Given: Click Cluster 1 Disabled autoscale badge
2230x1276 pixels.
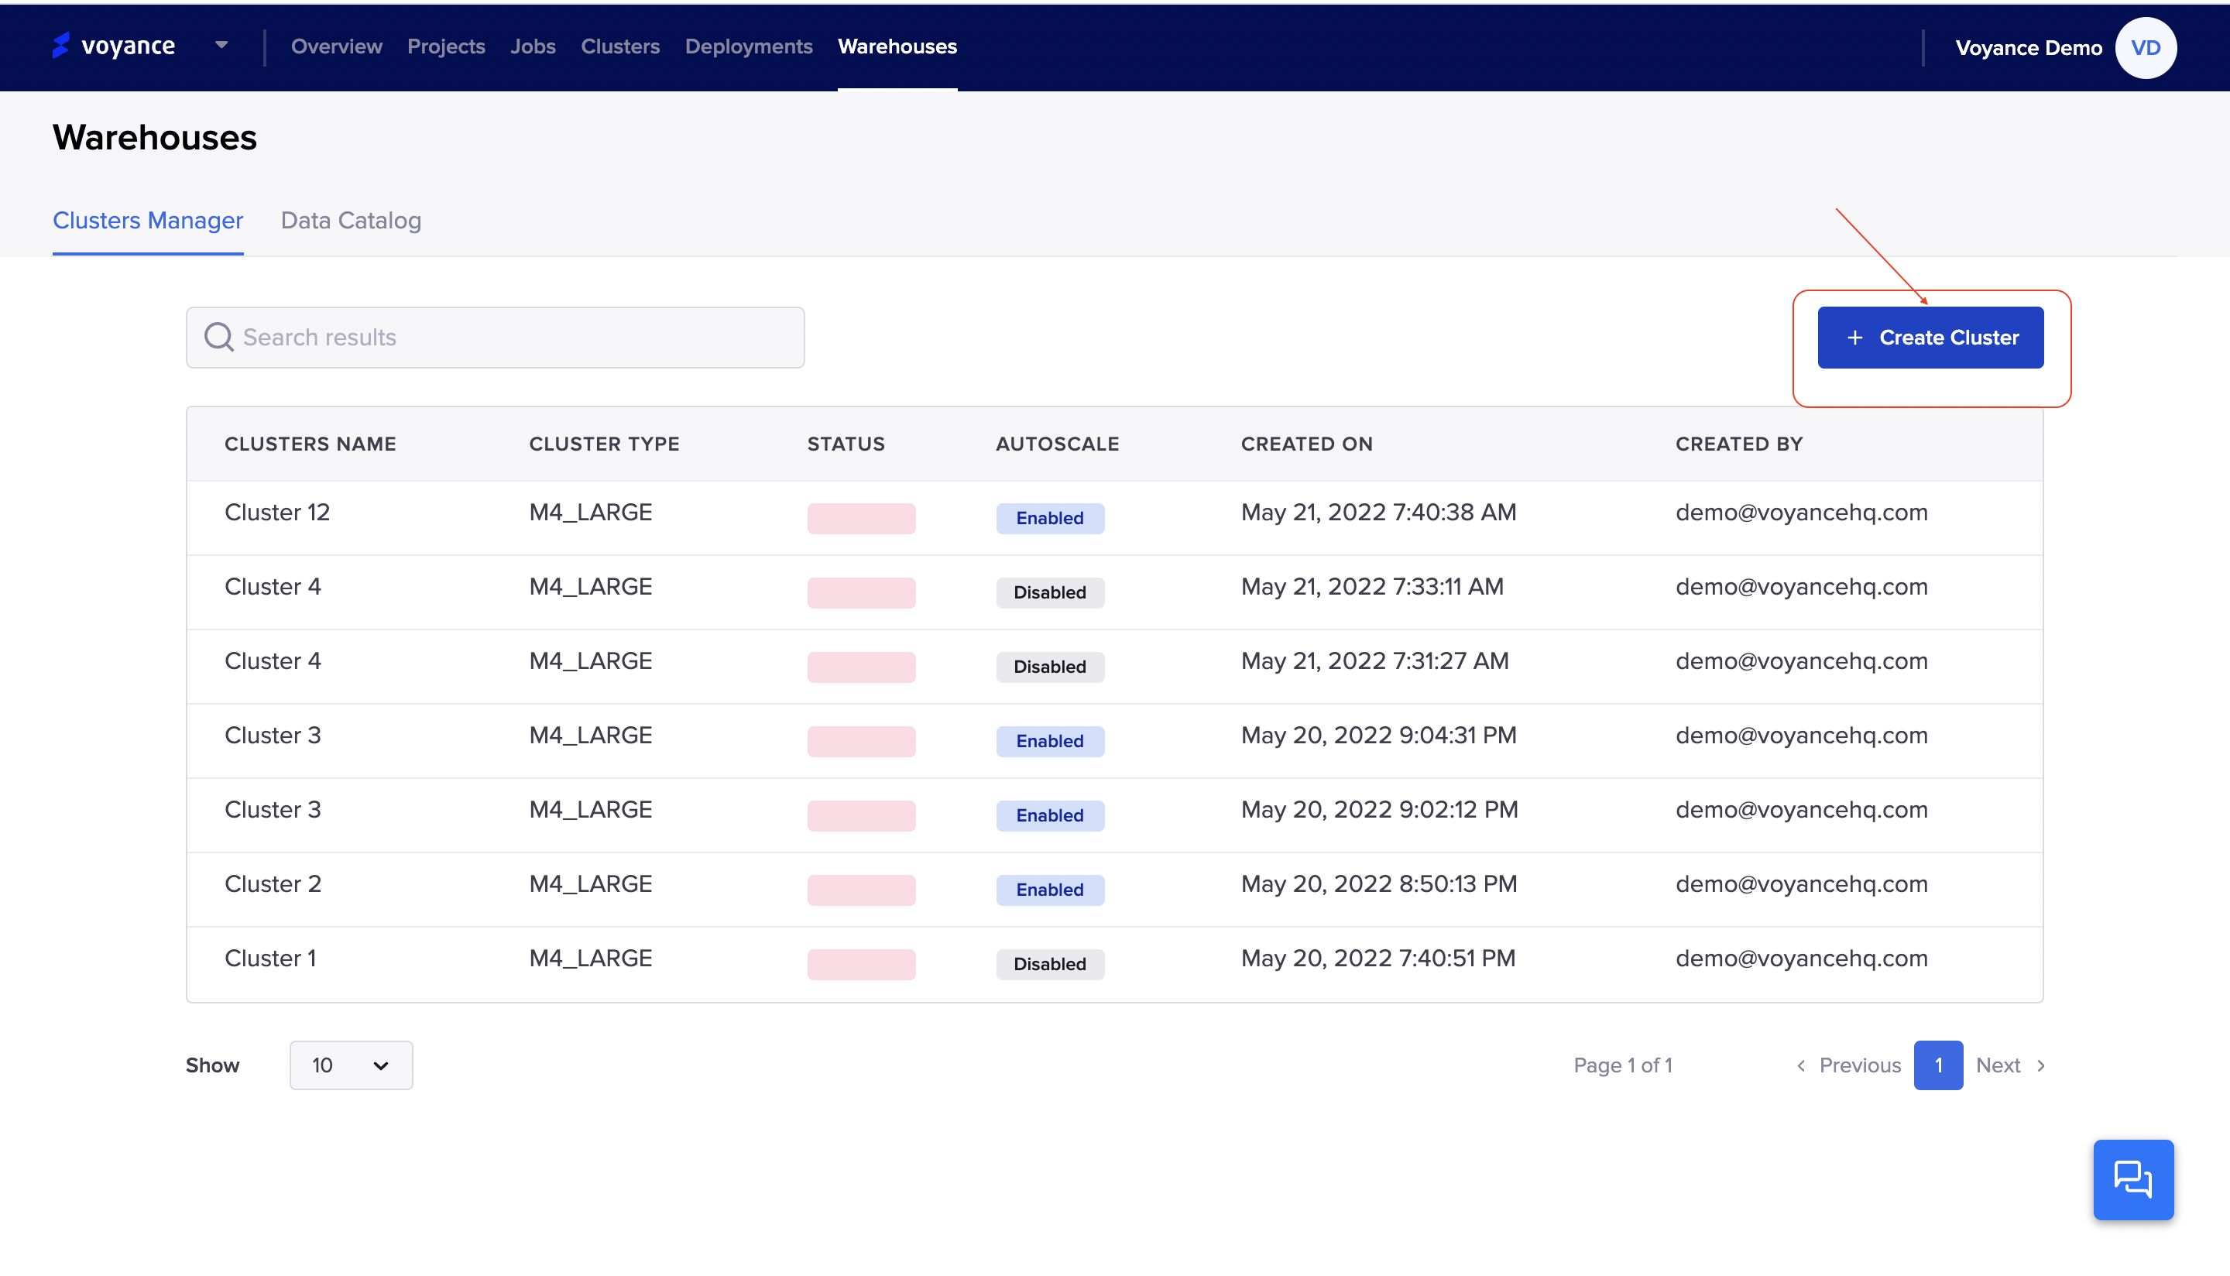Looking at the screenshot, I should [x=1049, y=964].
